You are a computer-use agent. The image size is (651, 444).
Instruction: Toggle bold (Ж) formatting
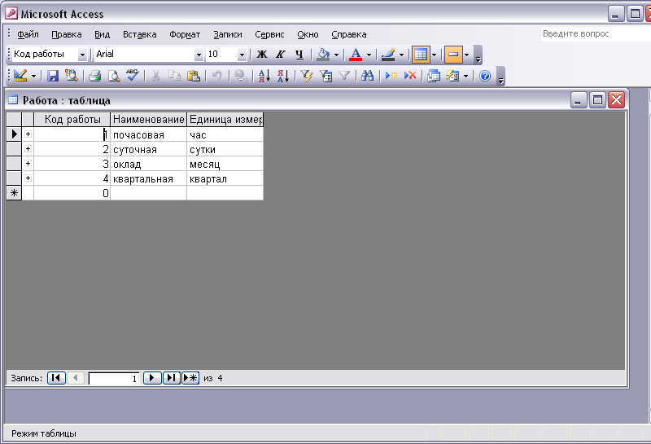point(262,55)
